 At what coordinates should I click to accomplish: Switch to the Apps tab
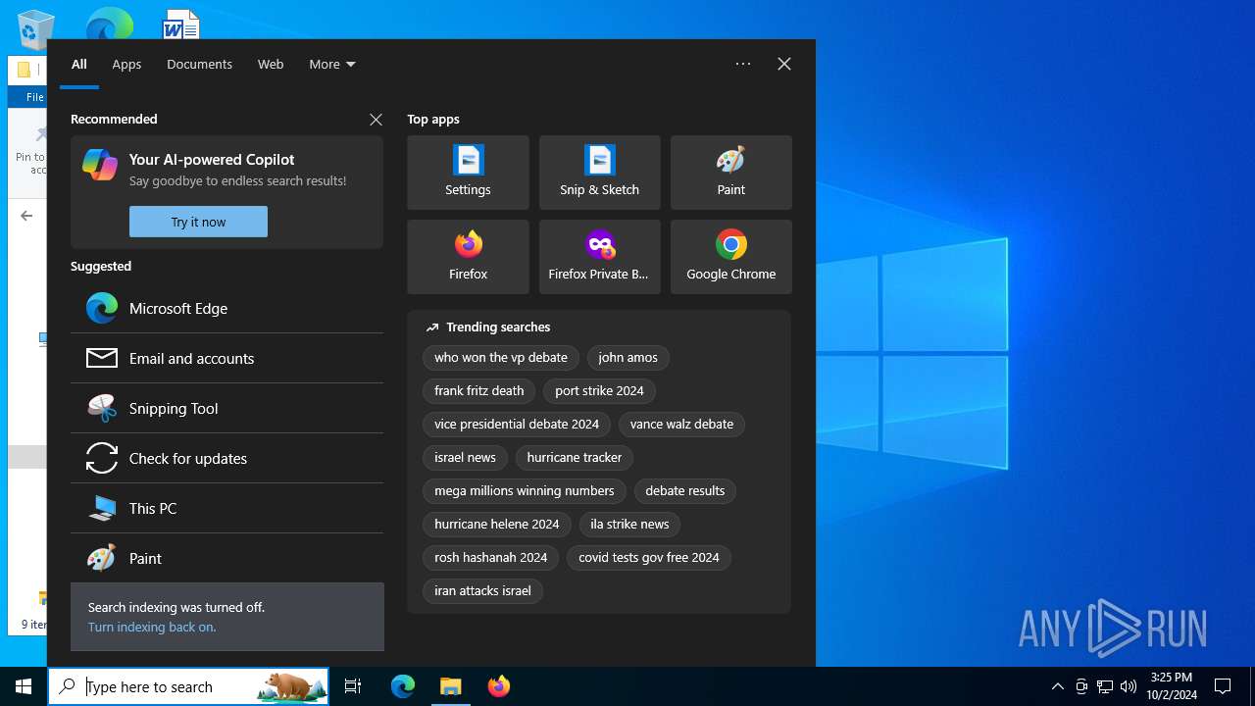(126, 64)
